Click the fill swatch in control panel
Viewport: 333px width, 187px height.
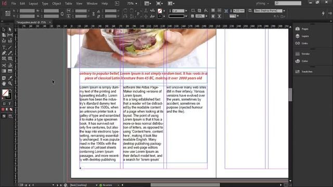(160, 10)
